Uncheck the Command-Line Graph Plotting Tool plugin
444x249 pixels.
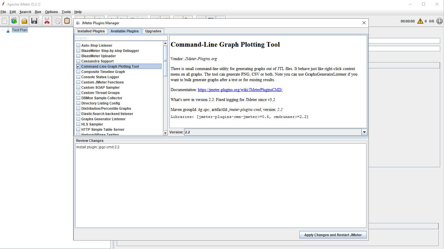coord(78,66)
